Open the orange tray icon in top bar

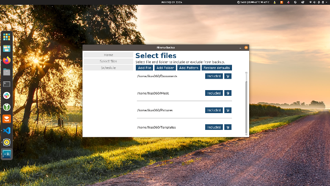click(x=281, y=2)
